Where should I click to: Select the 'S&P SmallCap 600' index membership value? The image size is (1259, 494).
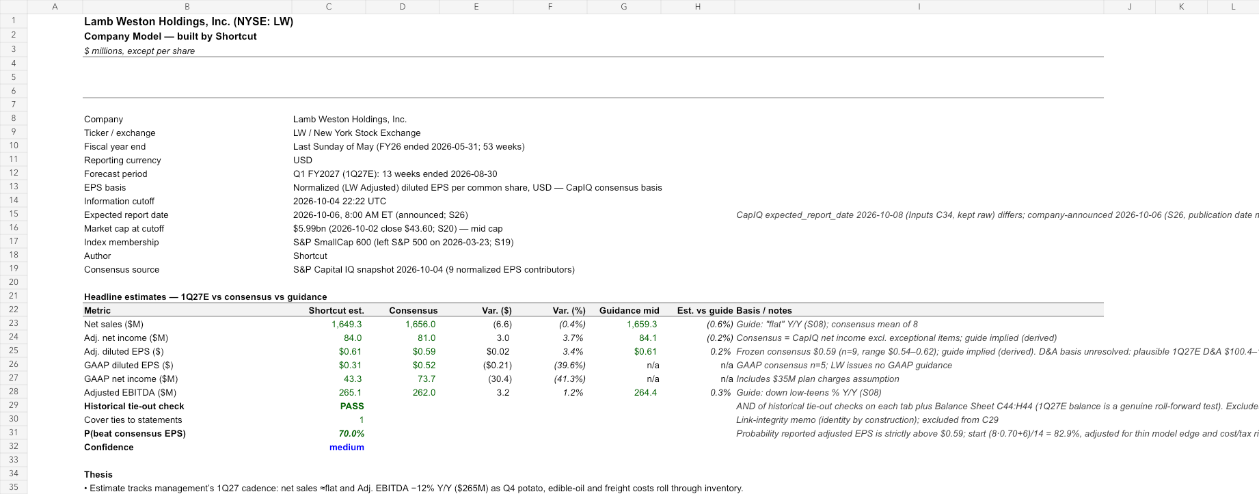(403, 243)
